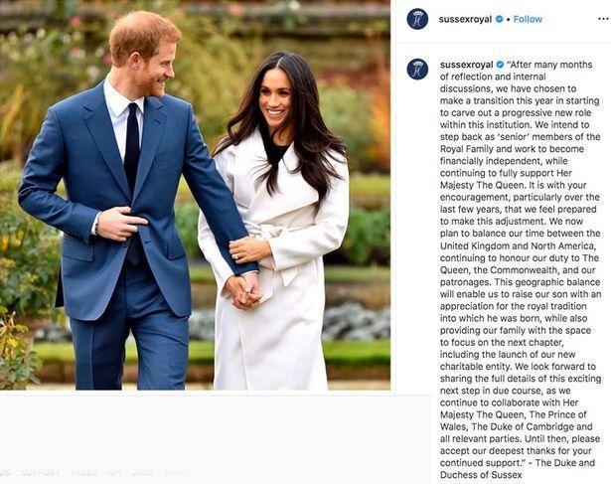Open the sussexroyal username link in the header
The height and width of the screenshot is (484, 611).
click(465, 19)
